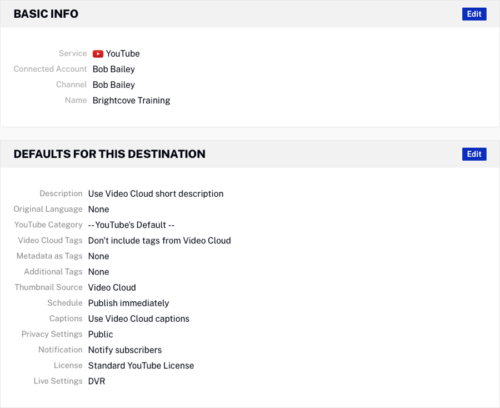Image resolution: width=500 pixels, height=408 pixels.
Task: Click 'Use Video Cloud short description' text
Action: point(156,194)
